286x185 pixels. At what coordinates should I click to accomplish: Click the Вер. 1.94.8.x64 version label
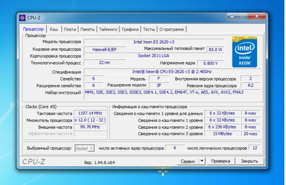(99, 162)
